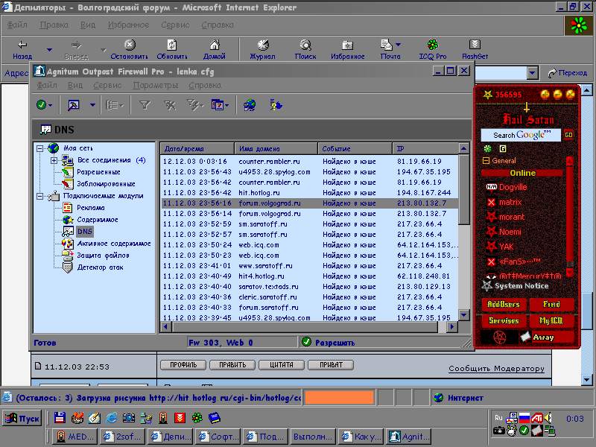Click the Сообщить Модератору link

pyautogui.click(x=496, y=369)
